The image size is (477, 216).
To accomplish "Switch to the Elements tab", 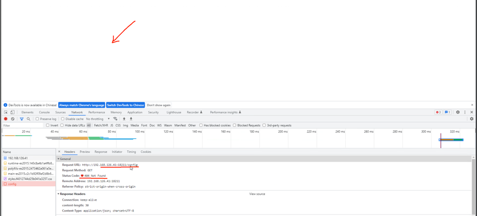I will (27, 112).
